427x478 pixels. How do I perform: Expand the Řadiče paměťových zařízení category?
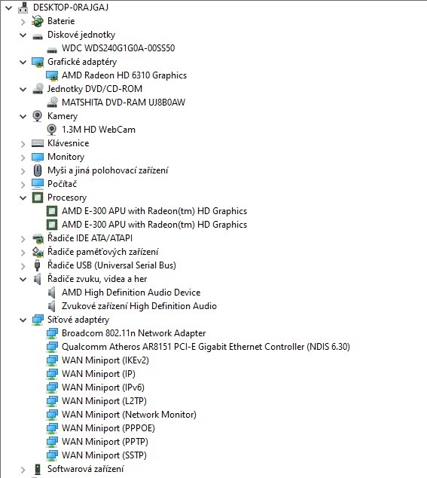point(23,253)
